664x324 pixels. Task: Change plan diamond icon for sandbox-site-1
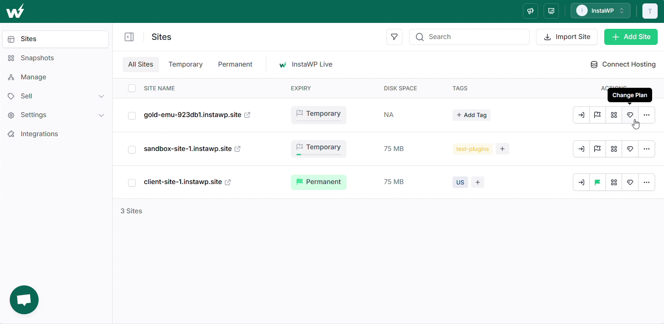[x=630, y=149]
